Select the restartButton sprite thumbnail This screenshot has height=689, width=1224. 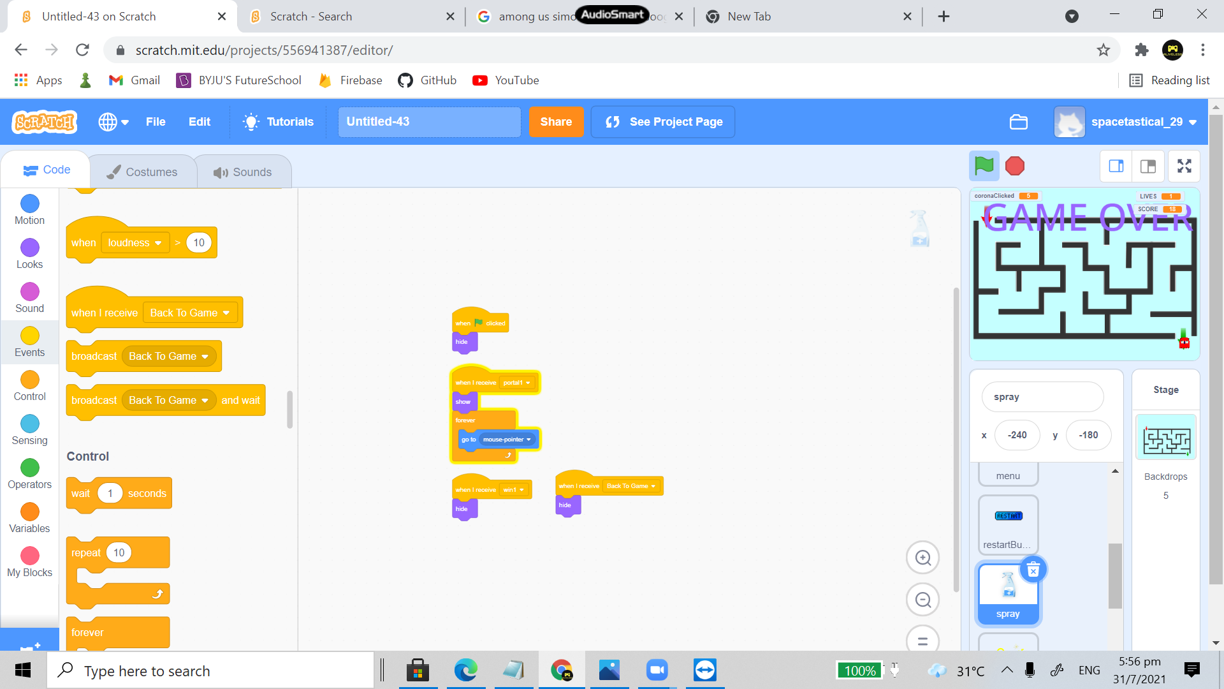click(1008, 524)
